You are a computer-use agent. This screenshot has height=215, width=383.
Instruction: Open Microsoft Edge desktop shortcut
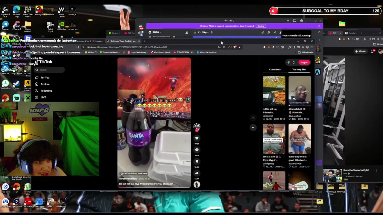17,12
